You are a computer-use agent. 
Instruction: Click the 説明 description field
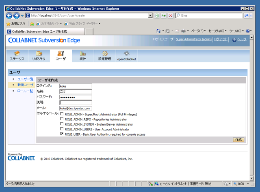76,102
